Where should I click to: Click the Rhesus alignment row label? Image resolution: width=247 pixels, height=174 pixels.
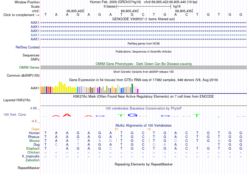pos(34,137)
